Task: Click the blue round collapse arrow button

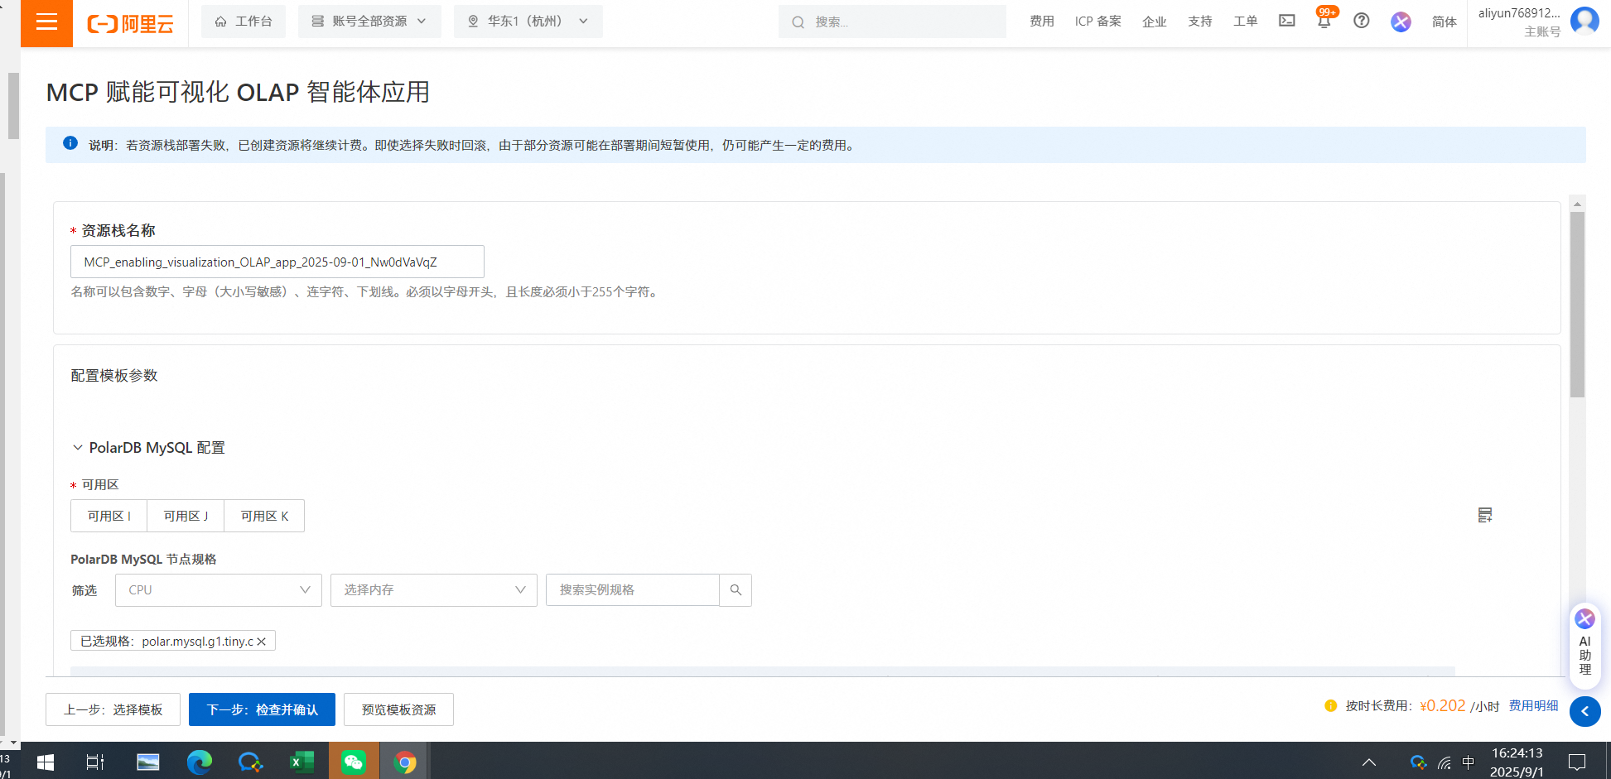Action: 1584,711
